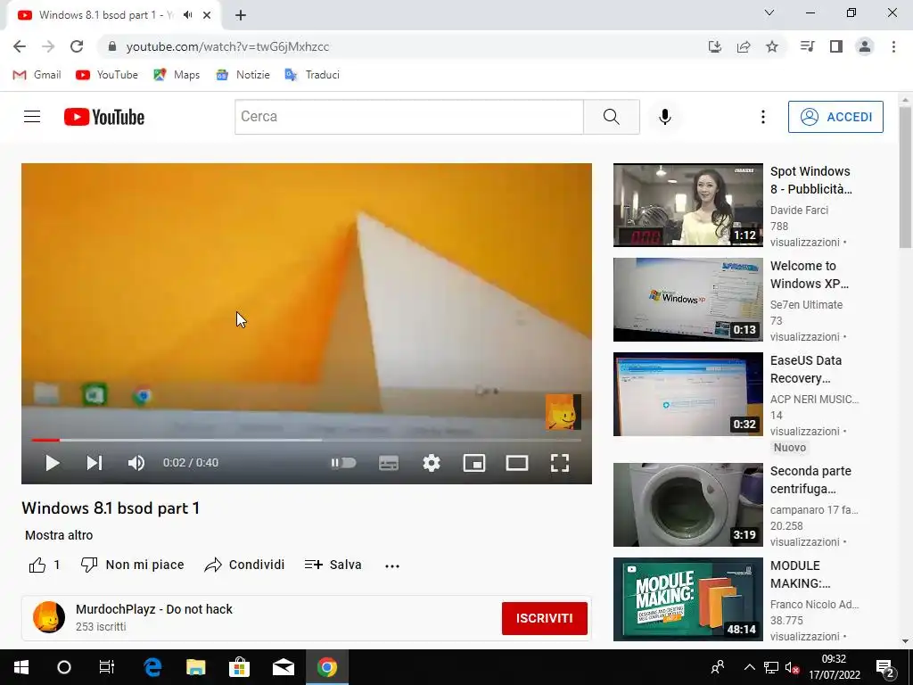View site information lock icon

[112, 46]
